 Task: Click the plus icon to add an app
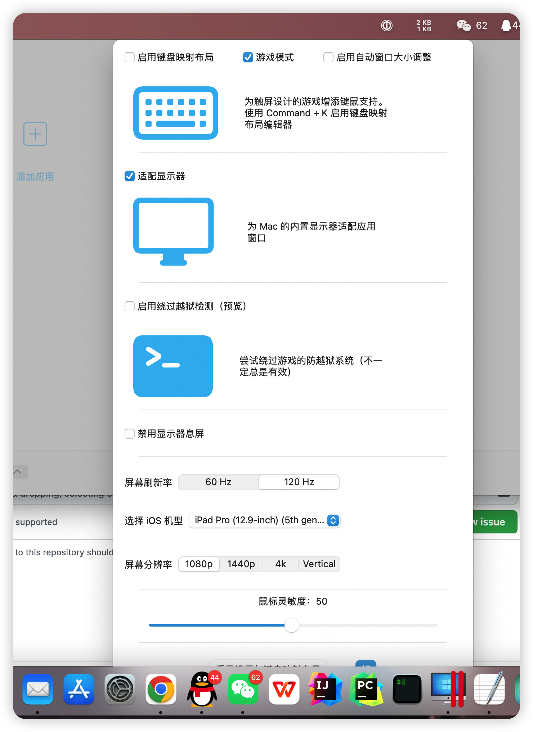coord(35,134)
